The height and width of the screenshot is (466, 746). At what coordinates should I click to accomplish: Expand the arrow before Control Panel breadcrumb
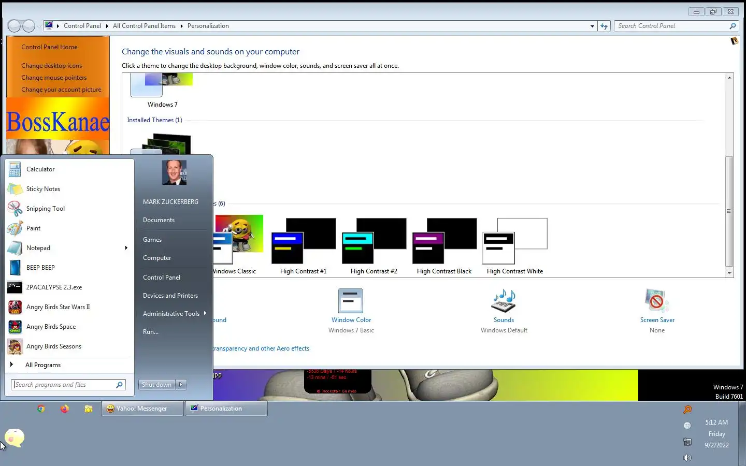[58, 26]
